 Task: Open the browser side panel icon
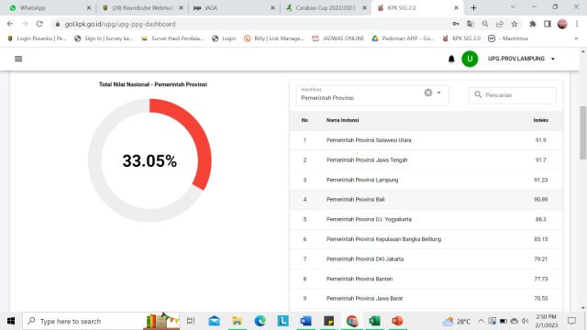tap(548, 24)
